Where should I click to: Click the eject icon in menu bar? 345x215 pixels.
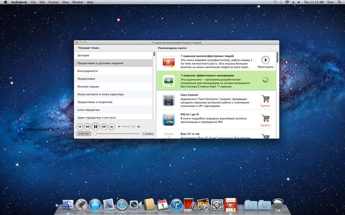(x=293, y=2)
